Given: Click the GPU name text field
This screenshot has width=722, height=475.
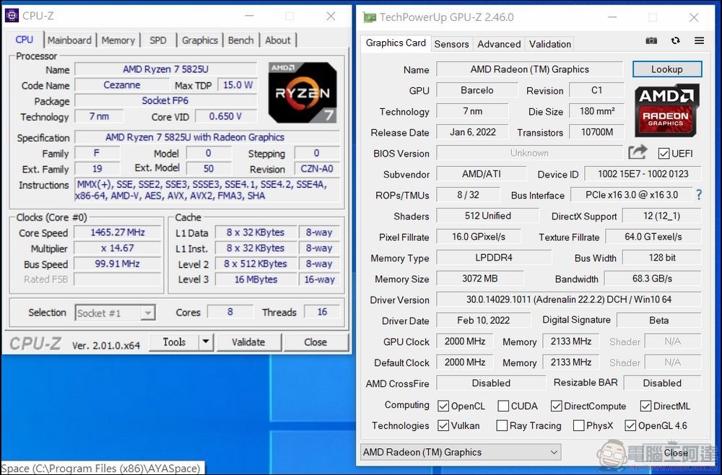Looking at the screenshot, I should point(529,69).
